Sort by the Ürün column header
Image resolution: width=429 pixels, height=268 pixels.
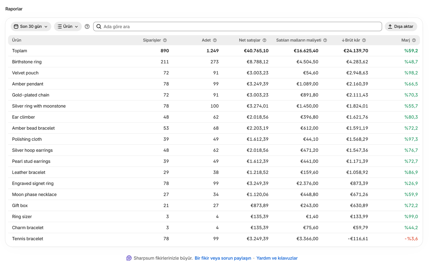click(x=17, y=40)
